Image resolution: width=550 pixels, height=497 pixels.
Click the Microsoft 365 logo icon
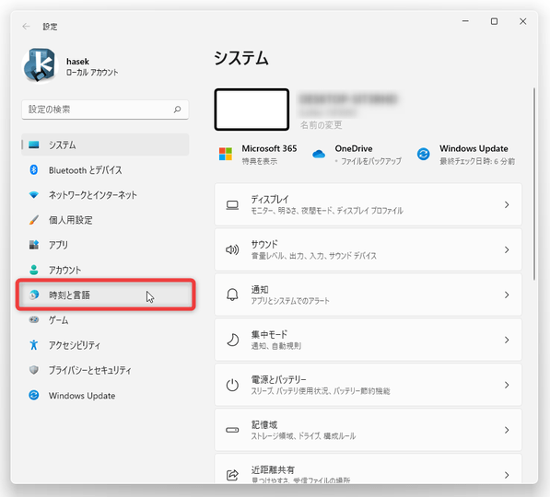(226, 154)
